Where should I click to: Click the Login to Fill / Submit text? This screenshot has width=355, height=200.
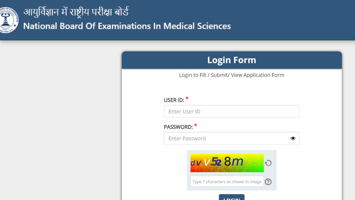pos(232,75)
